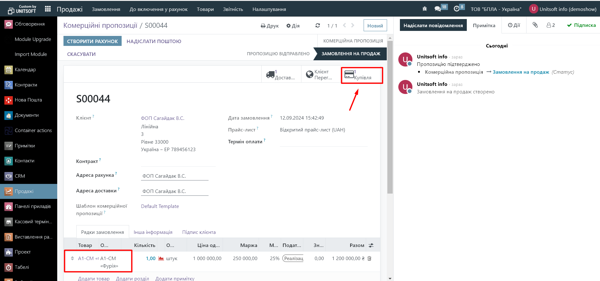The image size is (600, 281).
Task: Open the Delivery truck smart button
Action: pyautogui.click(x=281, y=75)
